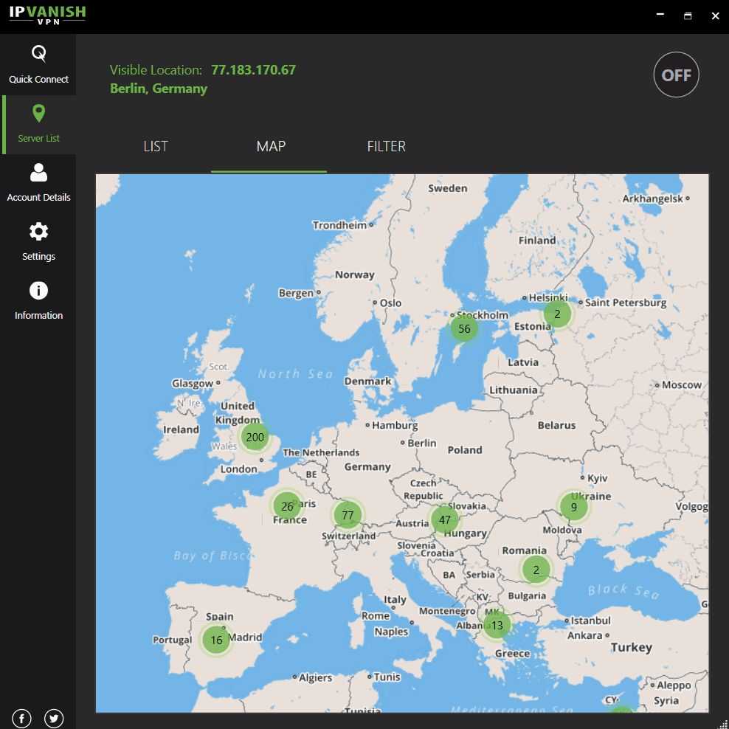The image size is (729, 729).
Task: Click the North Sea label on map
Action: click(x=295, y=374)
